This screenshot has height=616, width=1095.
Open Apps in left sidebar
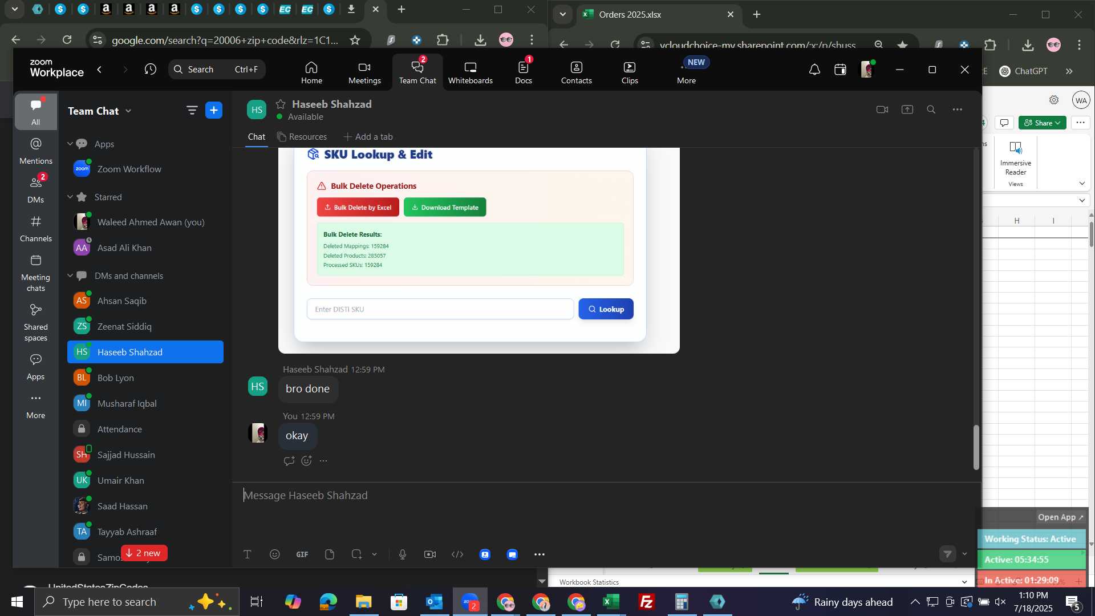(35, 367)
